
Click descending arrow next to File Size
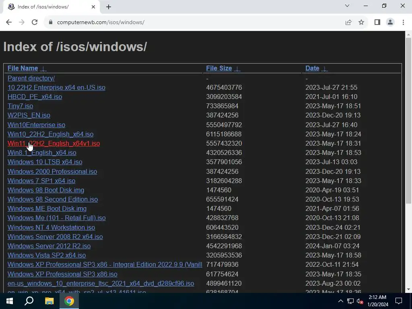[237, 69]
